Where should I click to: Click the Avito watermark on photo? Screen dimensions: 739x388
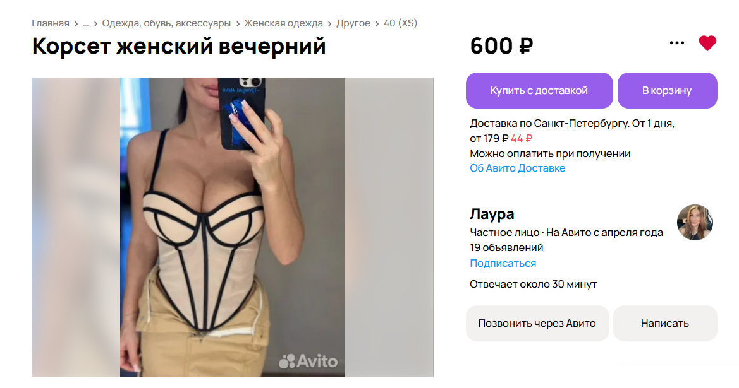coord(308,362)
